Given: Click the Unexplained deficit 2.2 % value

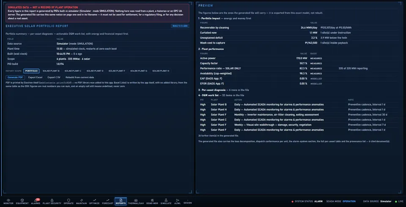Looking at the screenshot, I should pyautogui.click(x=314, y=38).
